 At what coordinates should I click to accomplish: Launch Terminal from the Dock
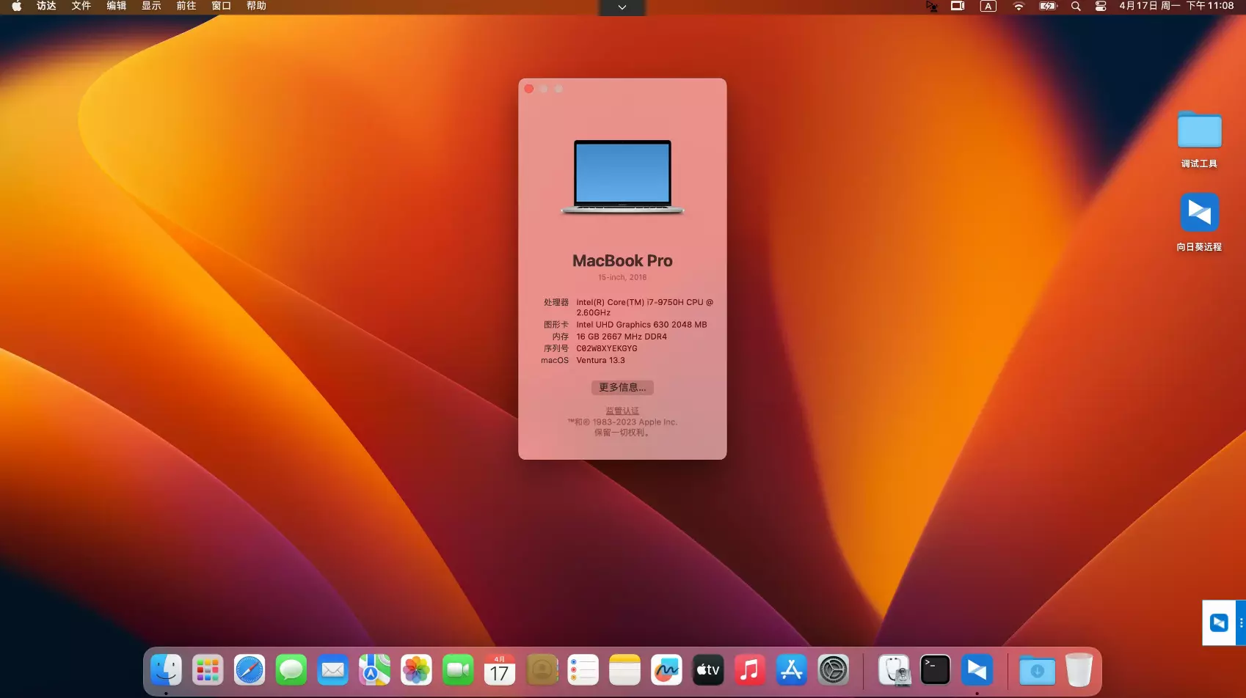935,669
